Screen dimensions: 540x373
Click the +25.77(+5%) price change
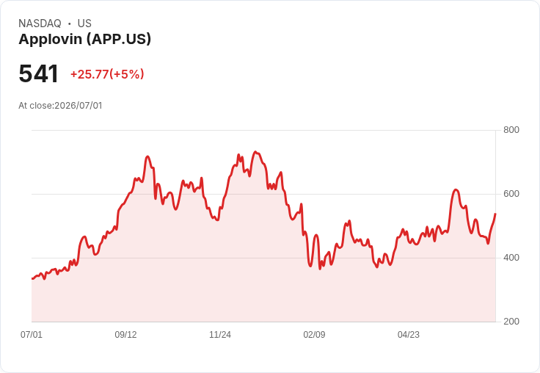(107, 74)
